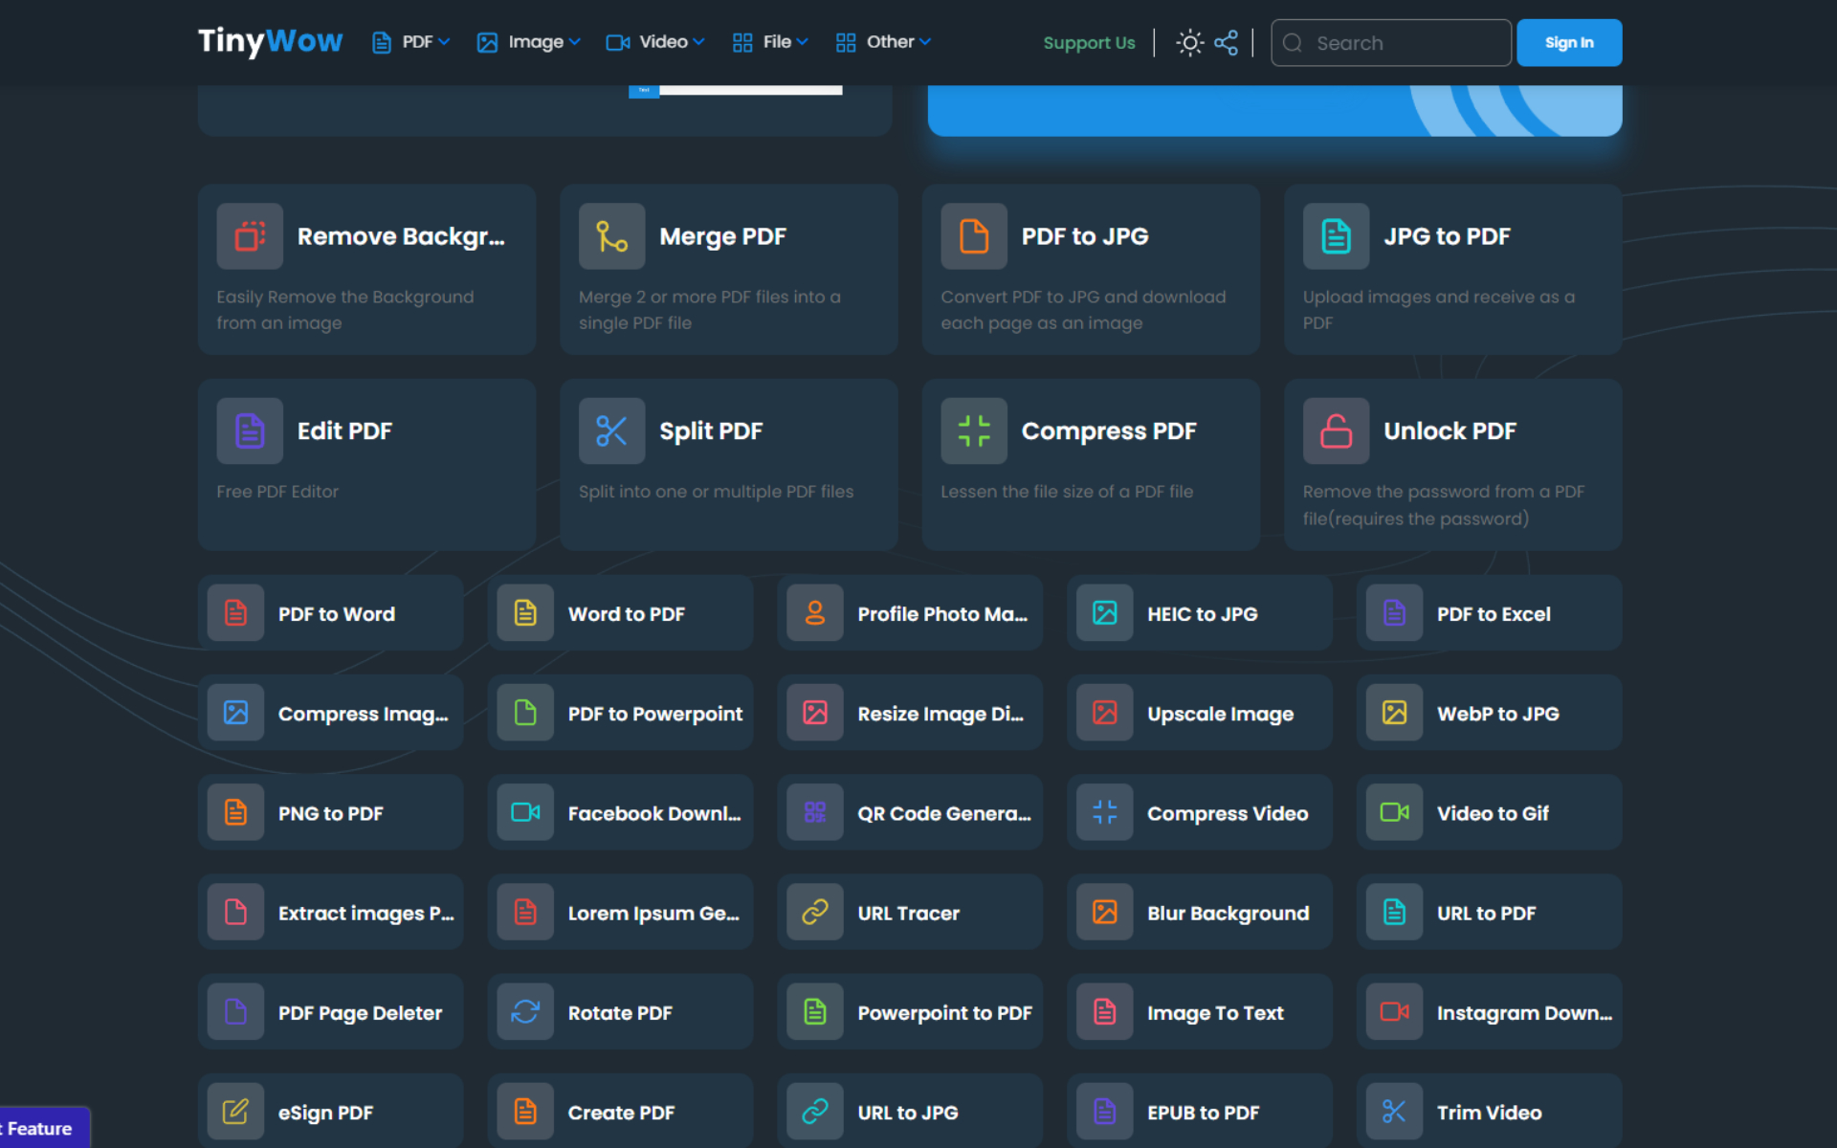Expand the File dropdown menu
This screenshot has width=1837, height=1148.
coord(770,42)
